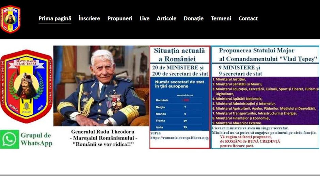Go to Prima pagină
Screen dimensions: 320x176
pyautogui.click(x=55, y=19)
